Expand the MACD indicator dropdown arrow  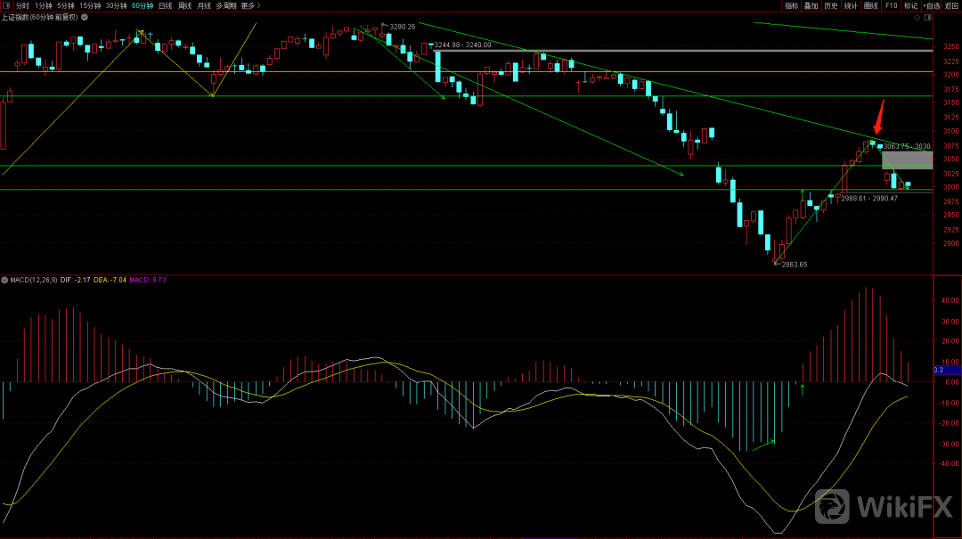click(4, 280)
